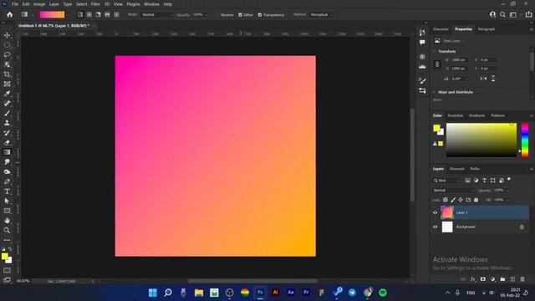Toggle the Dither checkbox
This screenshot has height=301, width=535.
pos(240,15)
